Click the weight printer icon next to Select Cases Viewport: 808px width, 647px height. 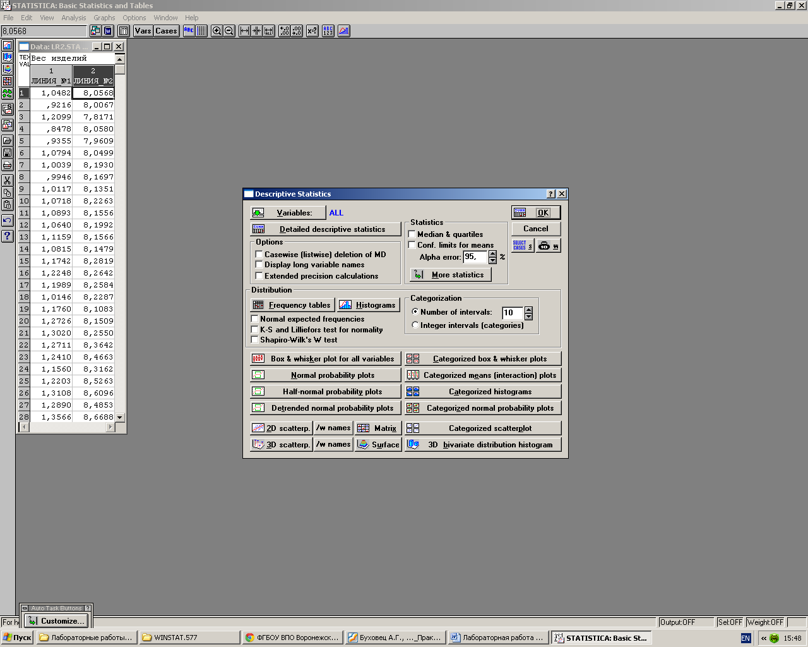tap(549, 246)
